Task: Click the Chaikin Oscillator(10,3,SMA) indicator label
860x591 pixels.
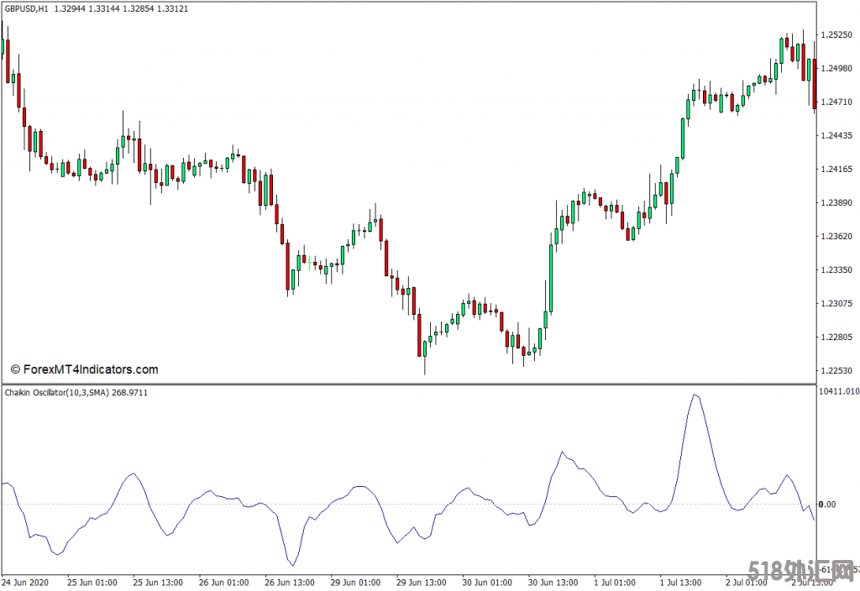Action: pos(57,393)
